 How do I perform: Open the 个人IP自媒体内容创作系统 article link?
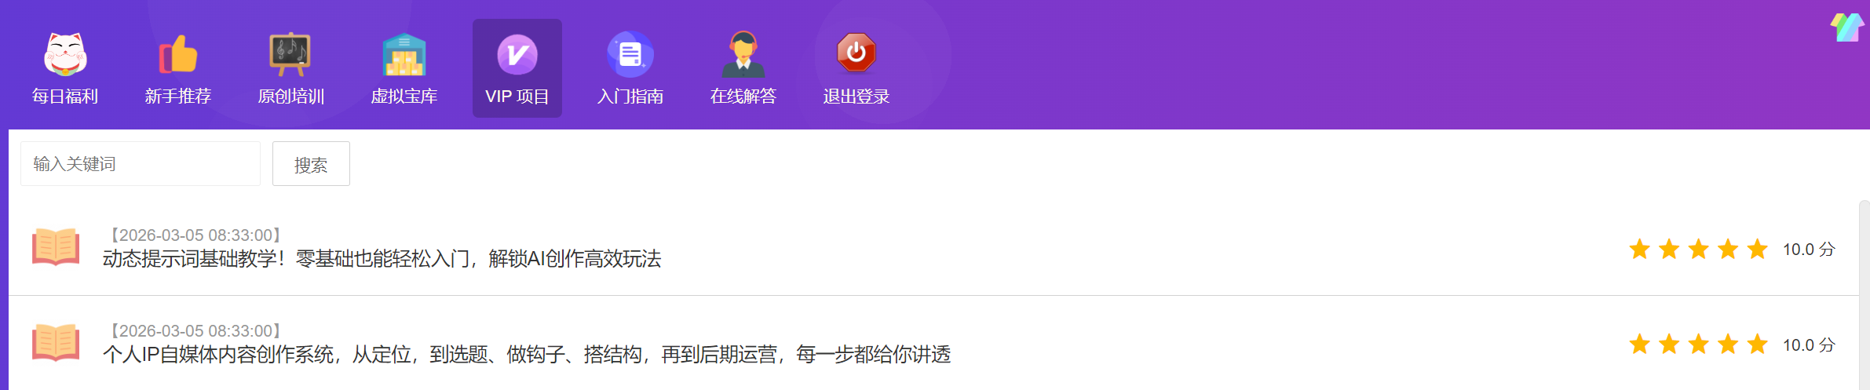pyautogui.click(x=527, y=355)
